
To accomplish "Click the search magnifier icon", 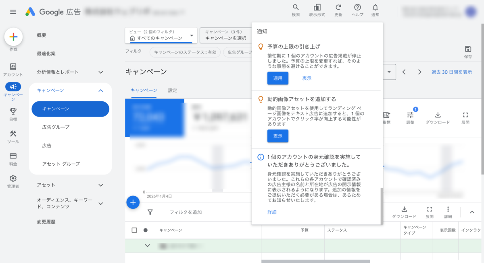I will [x=296, y=8].
